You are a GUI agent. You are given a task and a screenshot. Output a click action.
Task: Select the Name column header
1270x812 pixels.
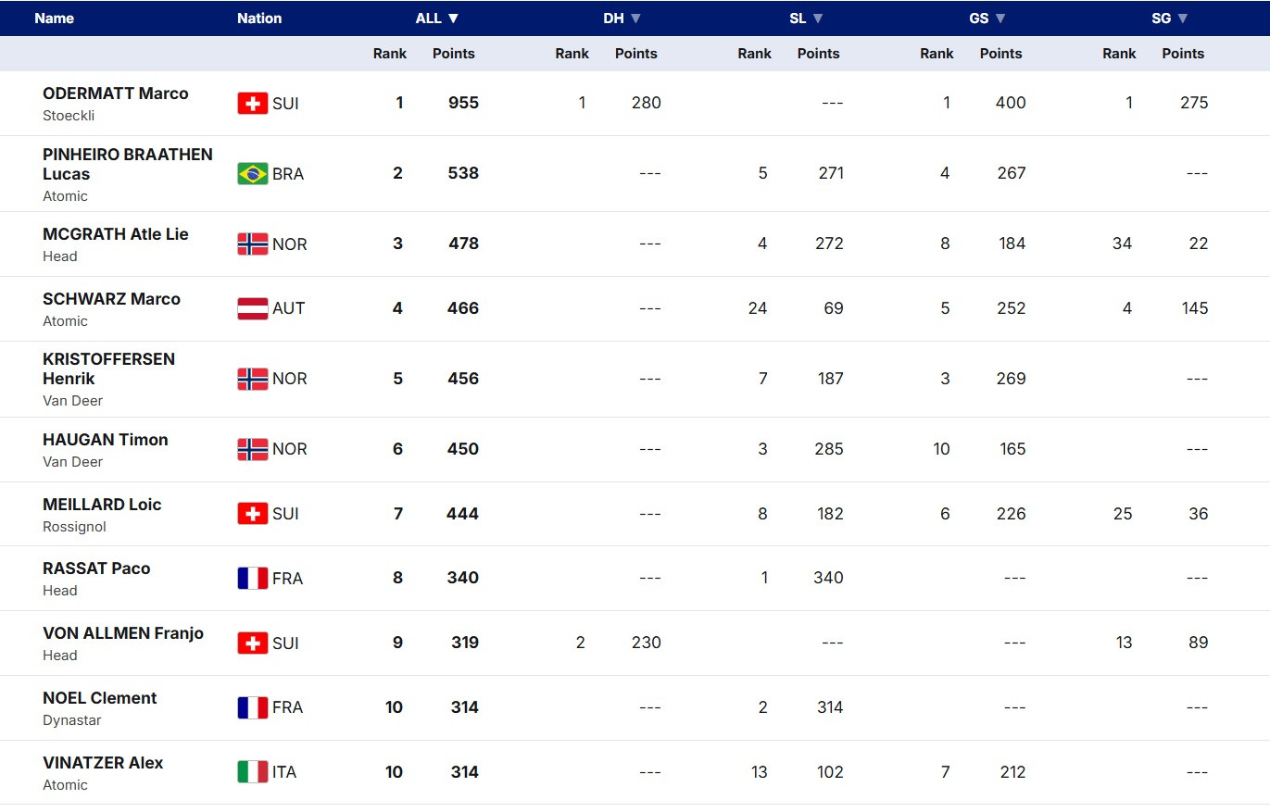click(x=54, y=19)
